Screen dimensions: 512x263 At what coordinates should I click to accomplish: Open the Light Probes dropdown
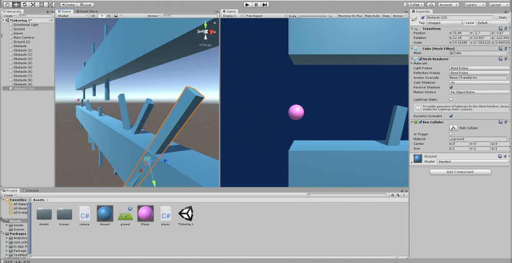pyautogui.click(x=479, y=68)
